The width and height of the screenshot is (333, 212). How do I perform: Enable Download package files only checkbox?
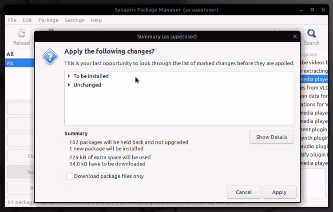click(69, 176)
